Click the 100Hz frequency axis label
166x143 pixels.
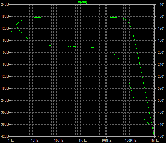click(59, 140)
